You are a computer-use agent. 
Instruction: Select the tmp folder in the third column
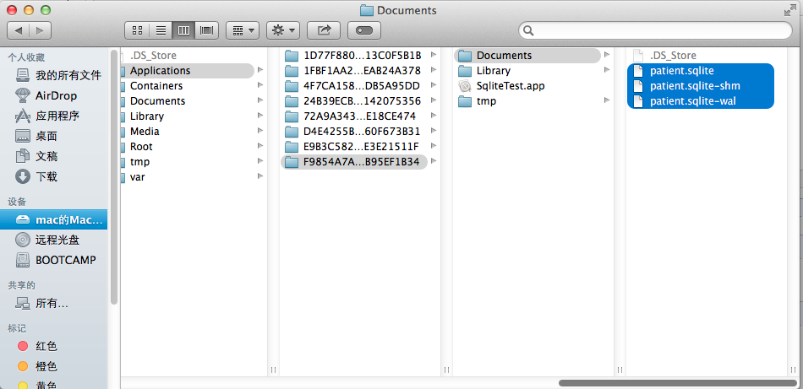pos(477,101)
